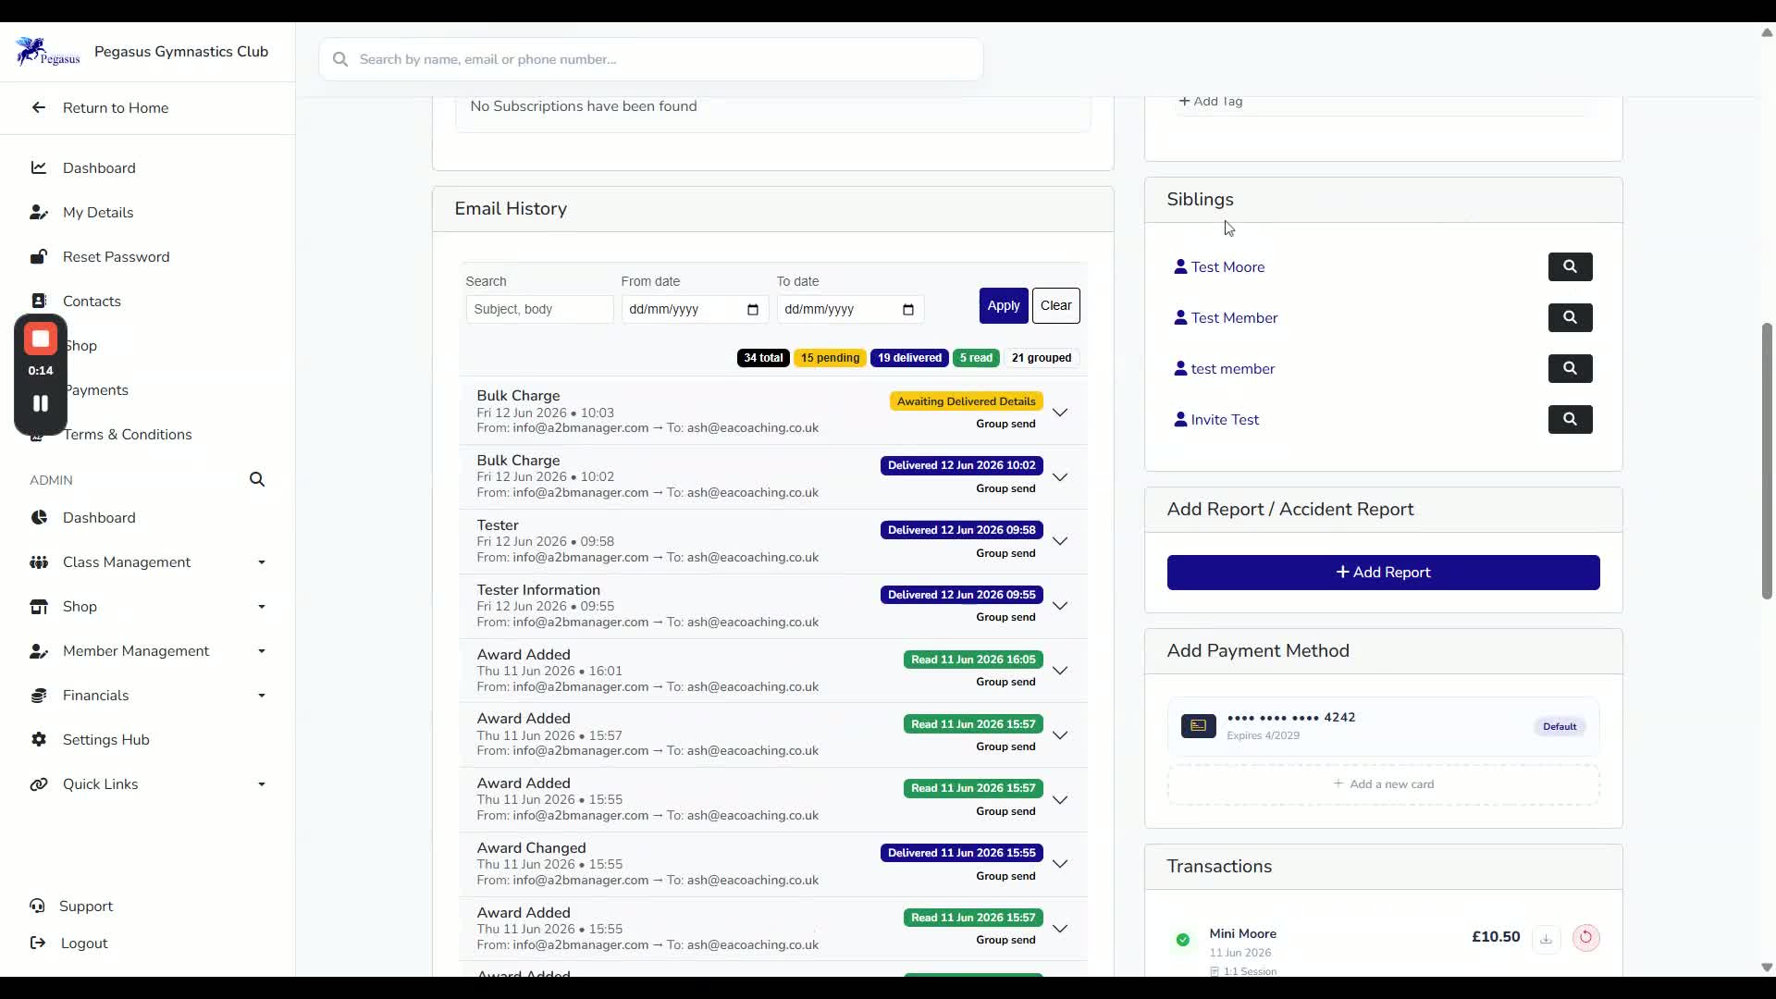Click the ADMIN menu search icon
1776x999 pixels.
257,479
